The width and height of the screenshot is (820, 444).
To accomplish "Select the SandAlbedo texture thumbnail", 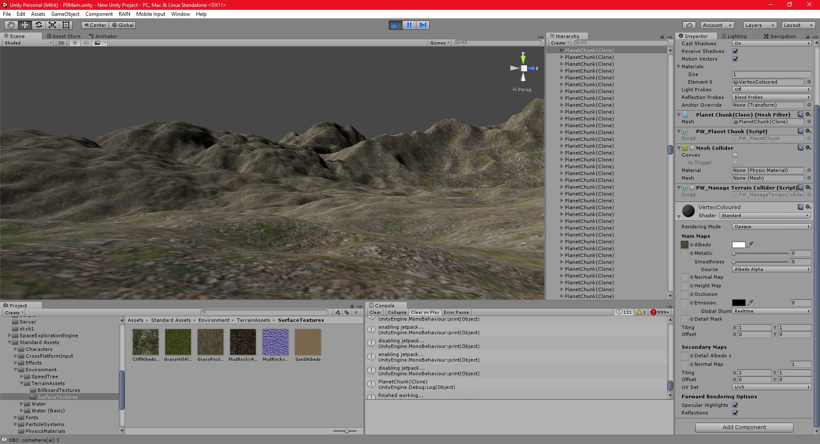I will click(x=307, y=342).
